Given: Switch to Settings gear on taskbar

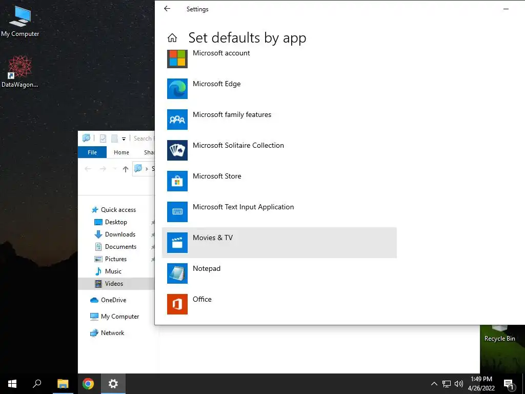Looking at the screenshot, I should click(113, 384).
